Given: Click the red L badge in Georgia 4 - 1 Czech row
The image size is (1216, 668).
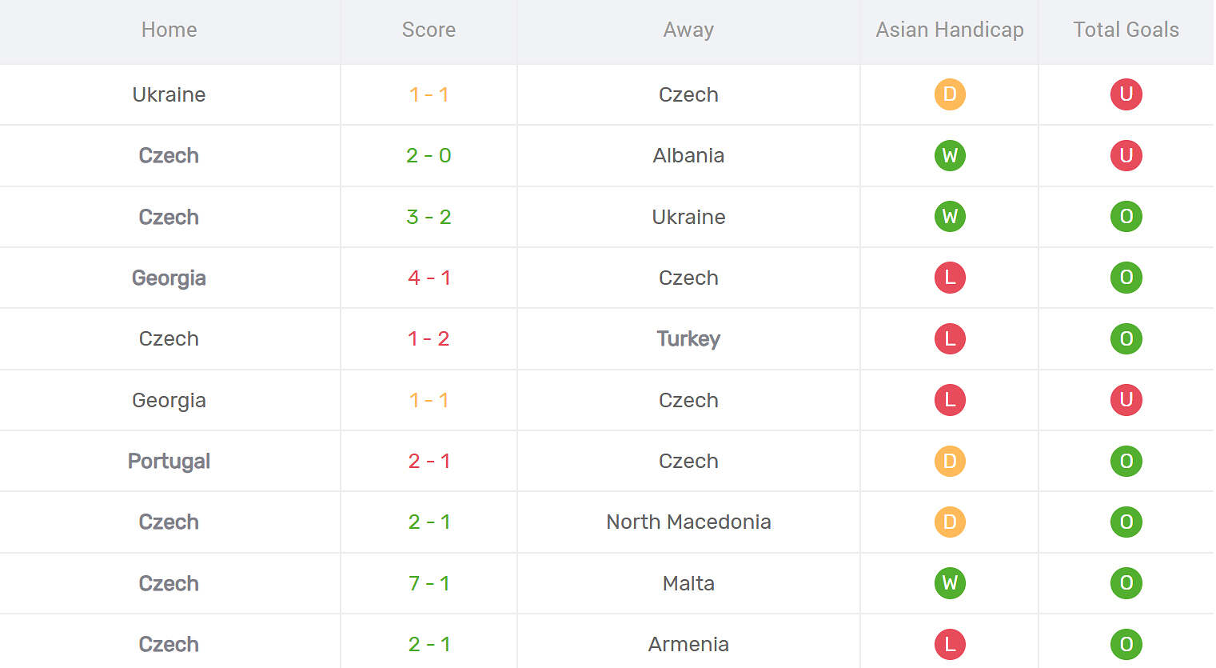Looking at the screenshot, I should point(950,278).
